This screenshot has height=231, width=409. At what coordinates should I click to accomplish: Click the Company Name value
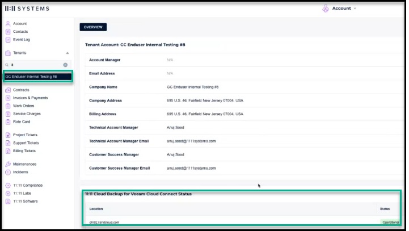coord(192,87)
